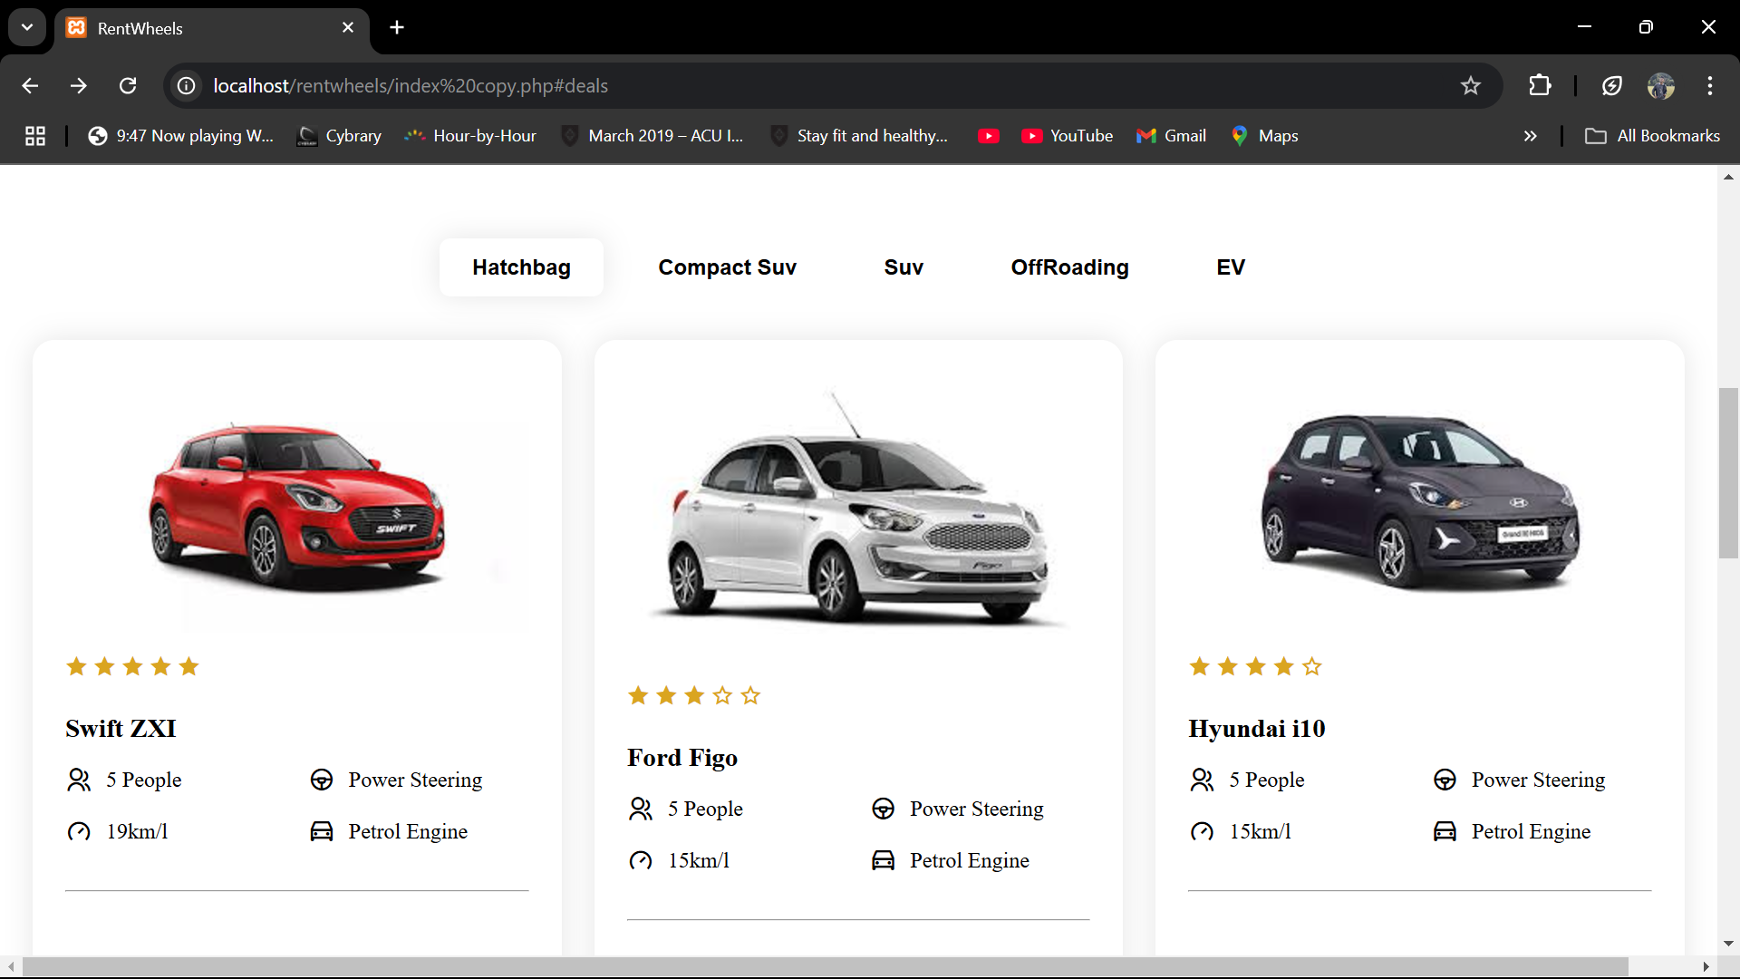
Task: Click the steering wheel icon on Hyundai i10
Action: (x=1445, y=780)
